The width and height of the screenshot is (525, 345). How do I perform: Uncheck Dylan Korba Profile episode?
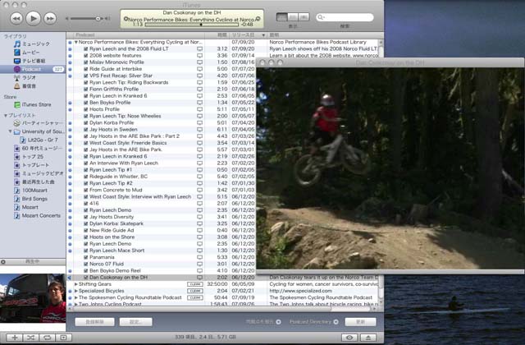pos(86,122)
